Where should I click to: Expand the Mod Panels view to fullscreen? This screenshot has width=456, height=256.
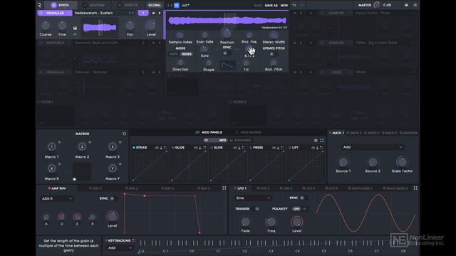pyautogui.click(x=322, y=141)
